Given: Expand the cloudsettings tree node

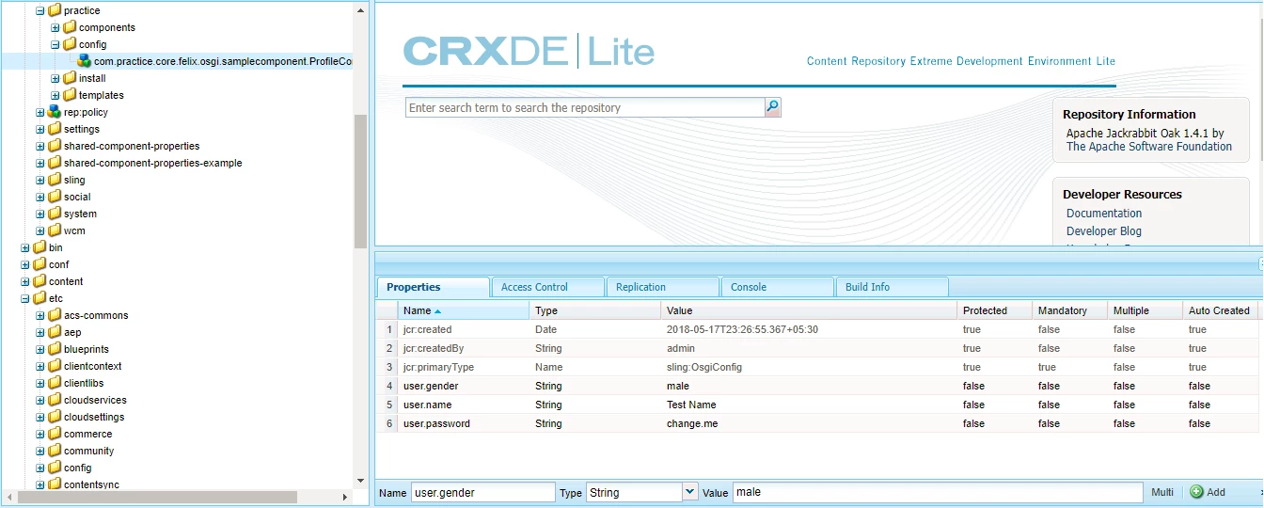Looking at the screenshot, I should pos(40,417).
